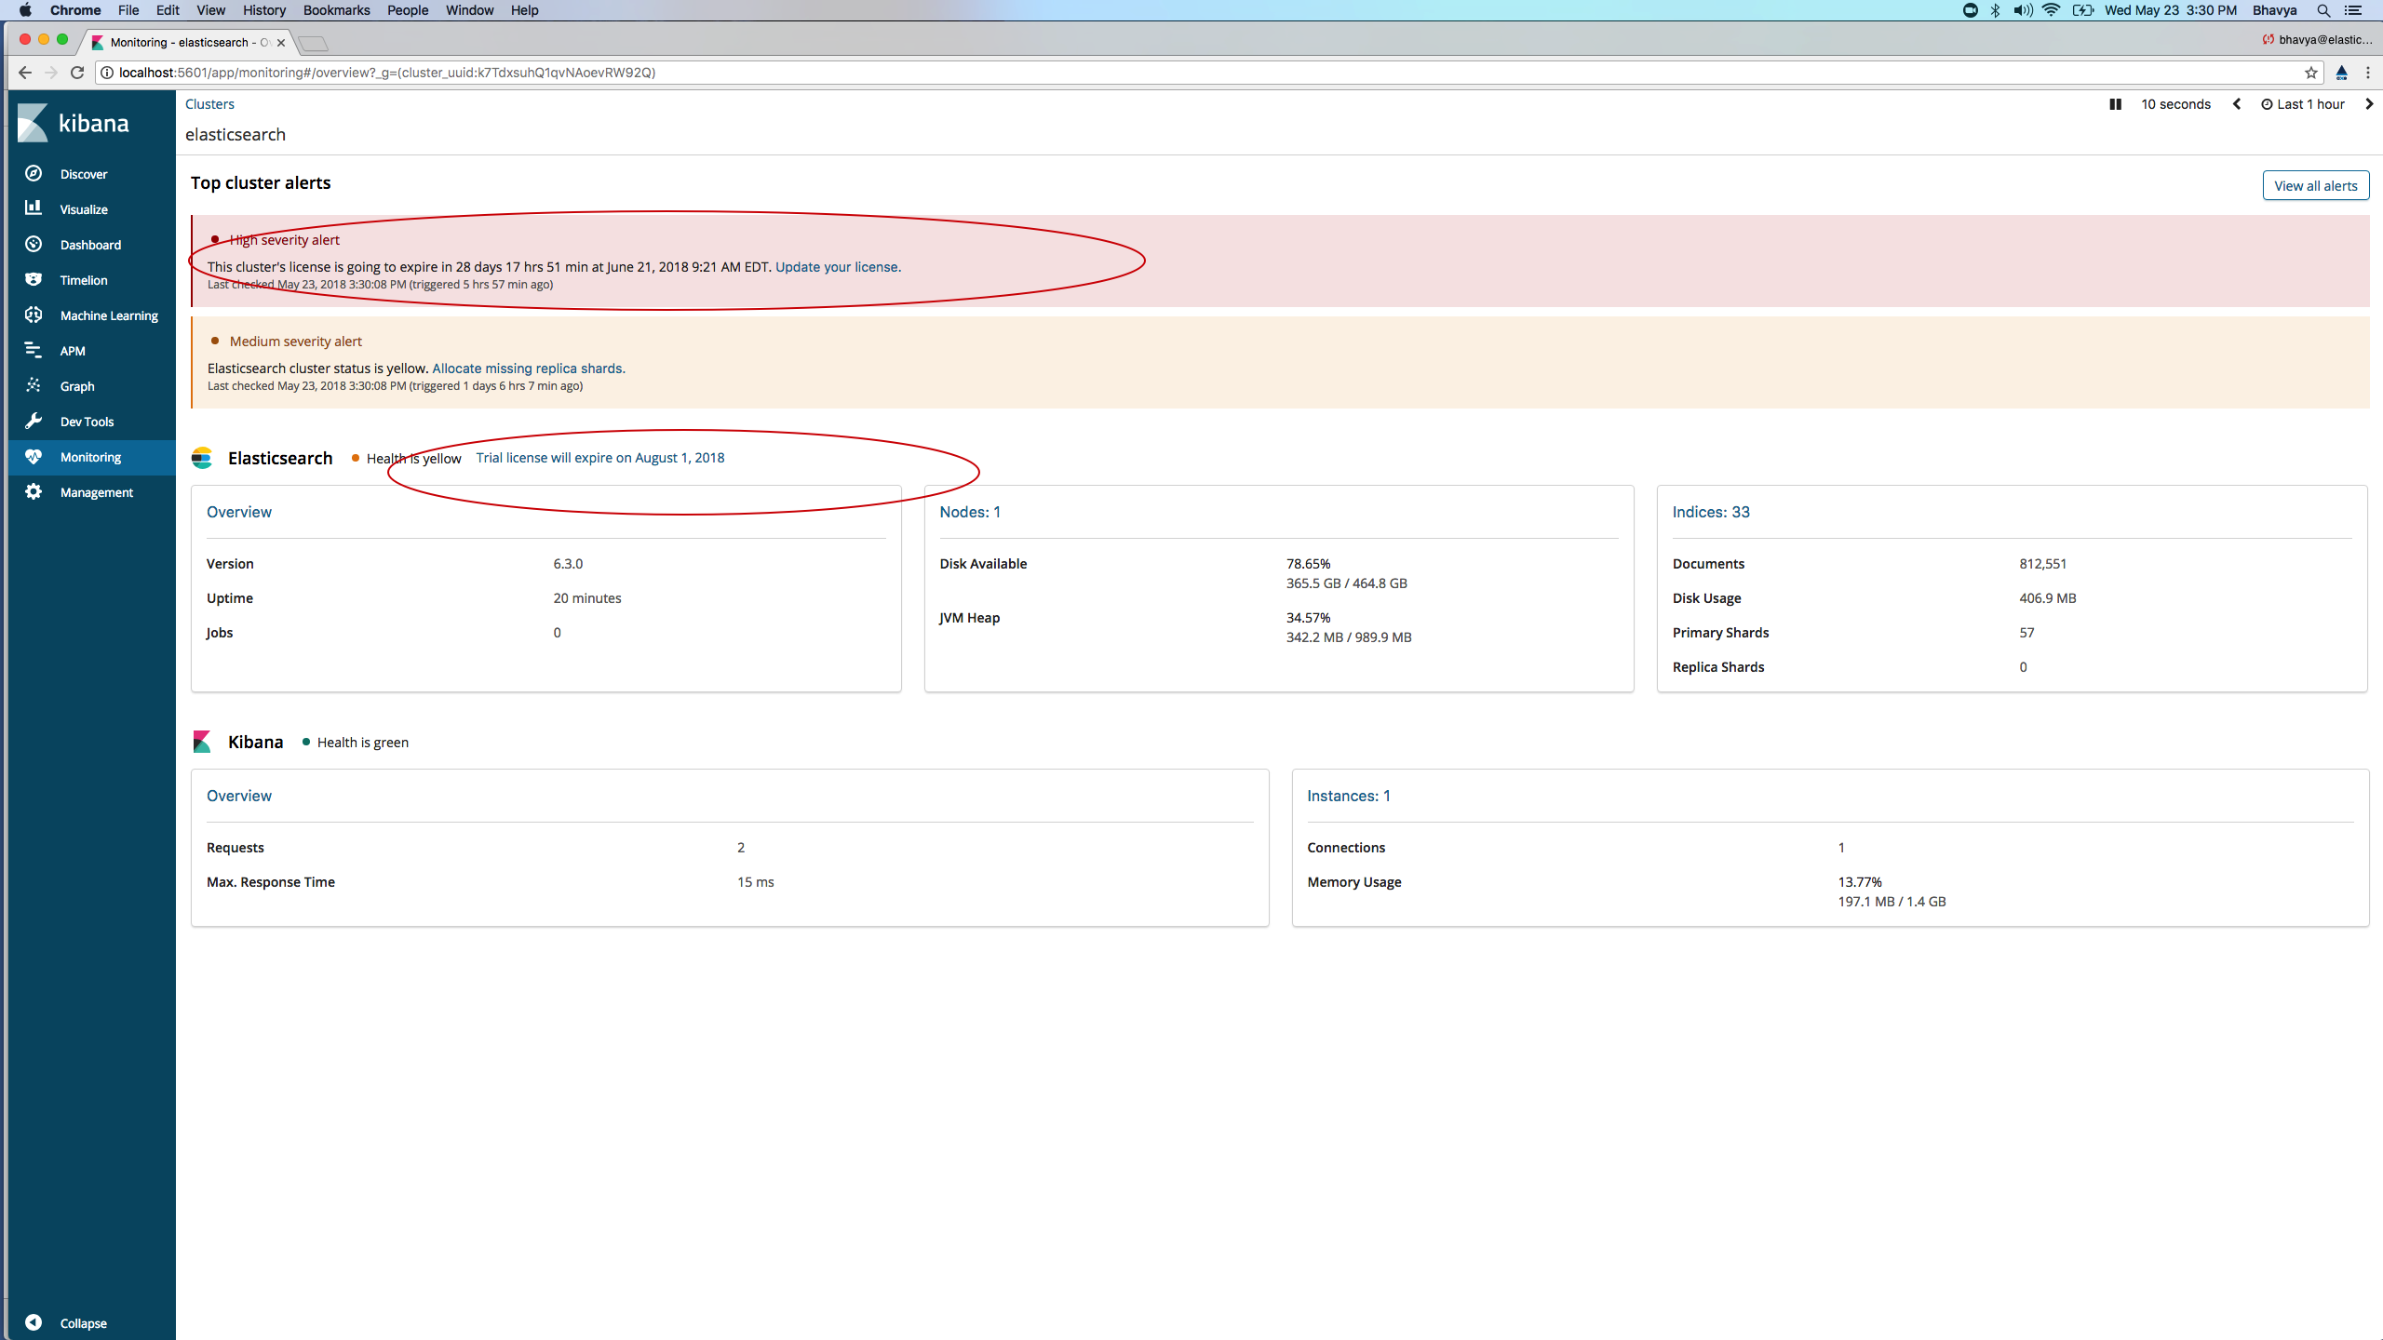The image size is (2383, 1340).
Task: Pause the 10 seconds auto-refresh
Action: click(x=2115, y=103)
